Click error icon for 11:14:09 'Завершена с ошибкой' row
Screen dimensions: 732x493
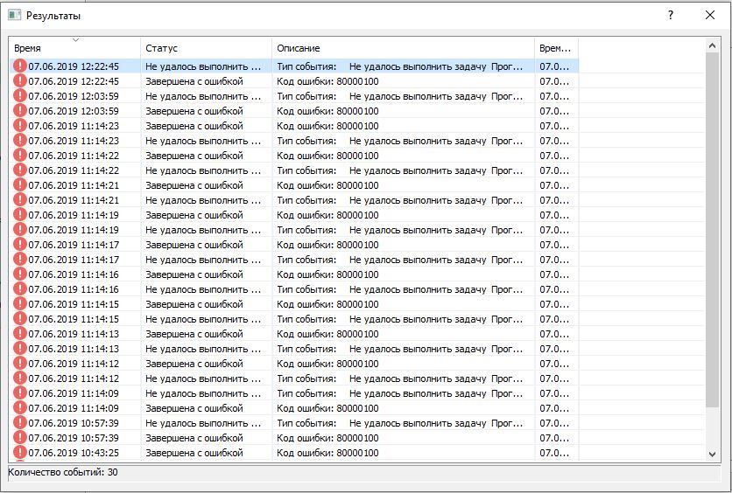click(x=19, y=408)
